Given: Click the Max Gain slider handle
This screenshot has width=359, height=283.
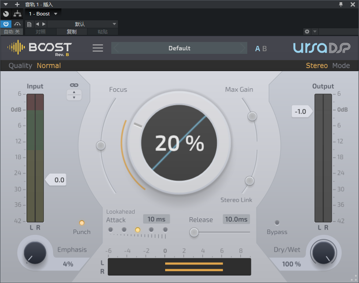Looking at the screenshot, I should [252, 116].
